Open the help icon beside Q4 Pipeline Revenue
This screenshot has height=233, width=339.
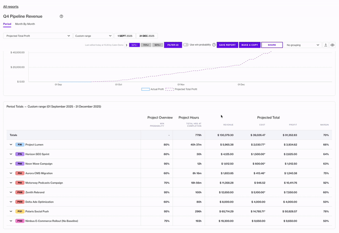click(61, 17)
